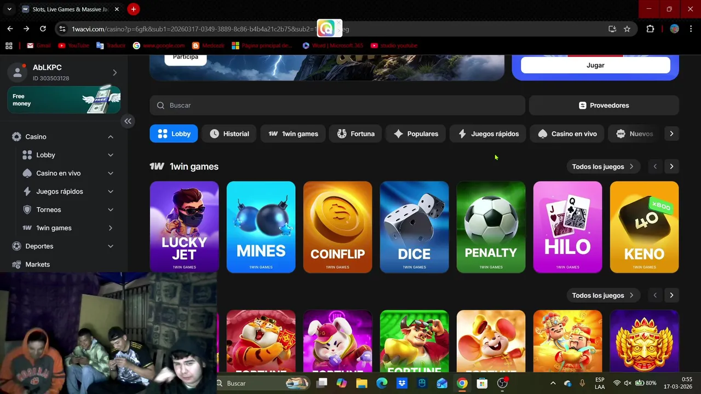Open a new browser tab
The image size is (701, 394).
click(x=133, y=9)
